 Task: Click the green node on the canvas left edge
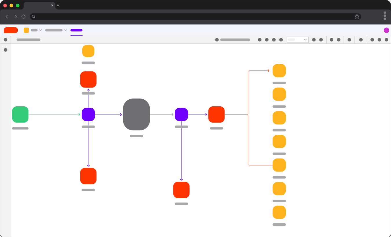coord(20,114)
